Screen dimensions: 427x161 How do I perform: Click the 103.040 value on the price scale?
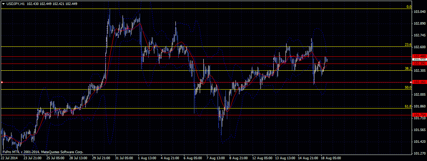[419, 12]
